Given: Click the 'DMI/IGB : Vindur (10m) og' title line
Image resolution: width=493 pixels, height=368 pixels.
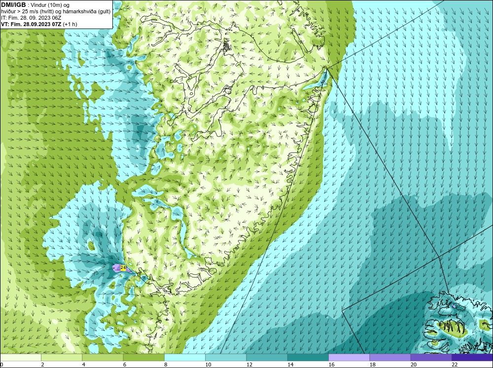Looking at the screenshot, I should 35,5.
